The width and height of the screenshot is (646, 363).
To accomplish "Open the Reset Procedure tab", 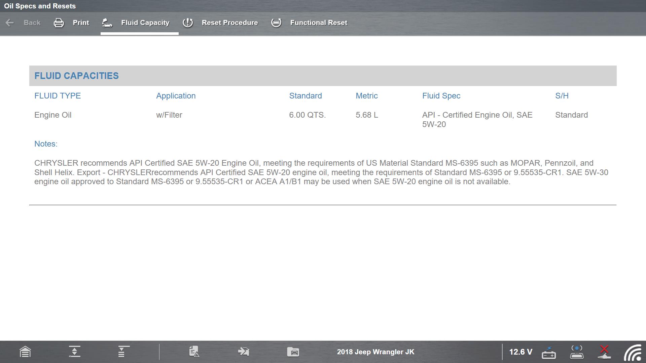I will click(229, 23).
